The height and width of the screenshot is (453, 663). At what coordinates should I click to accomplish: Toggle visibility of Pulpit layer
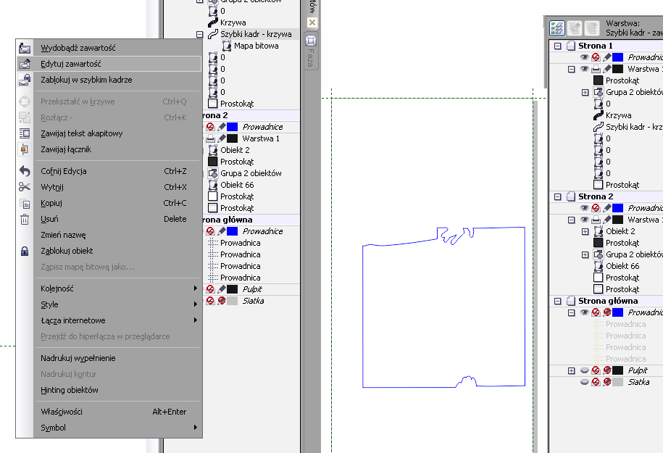(x=584, y=370)
